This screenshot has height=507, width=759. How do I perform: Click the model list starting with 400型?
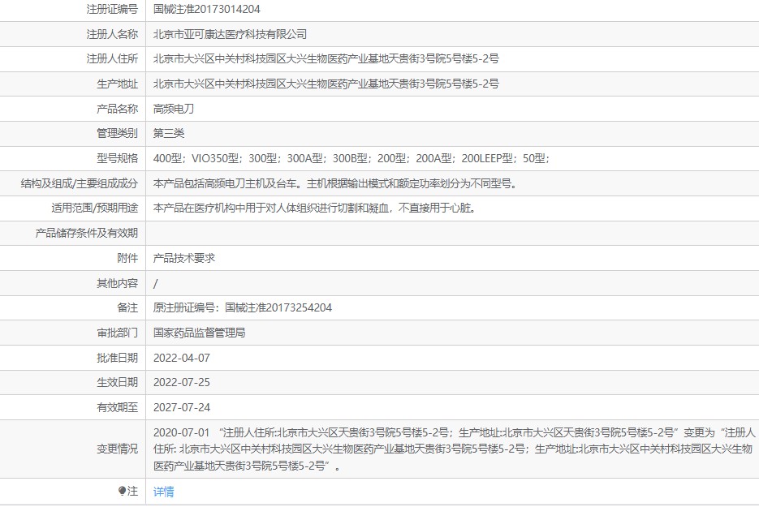point(351,159)
